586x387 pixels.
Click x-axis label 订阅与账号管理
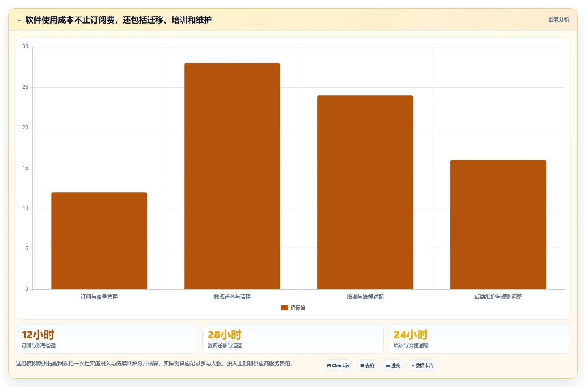[99, 297]
